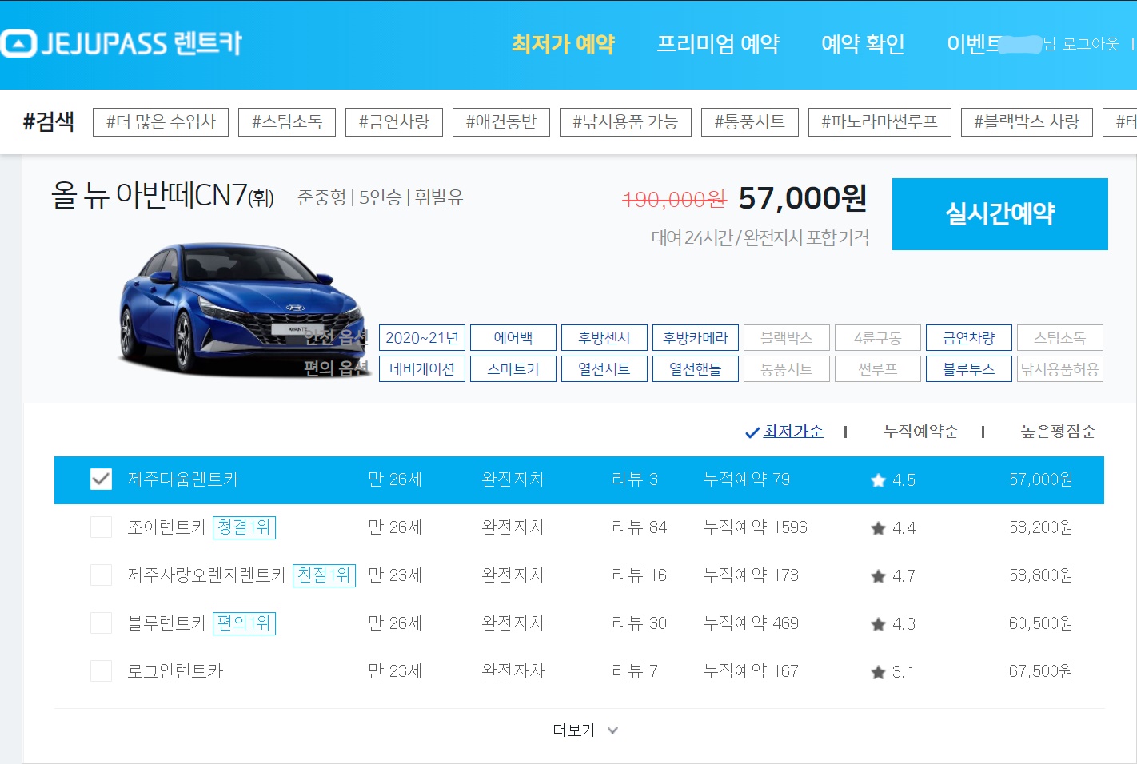The image size is (1137, 764).
Task: Select the #파노라마썬루프 tag
Action: [x=880, y=122]
